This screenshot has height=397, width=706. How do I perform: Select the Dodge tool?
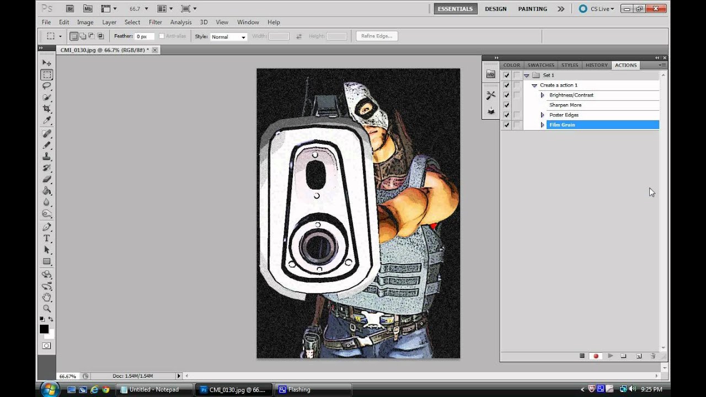(47, 214)
